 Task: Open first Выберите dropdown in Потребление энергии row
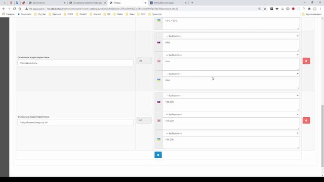tap(231, 96)
